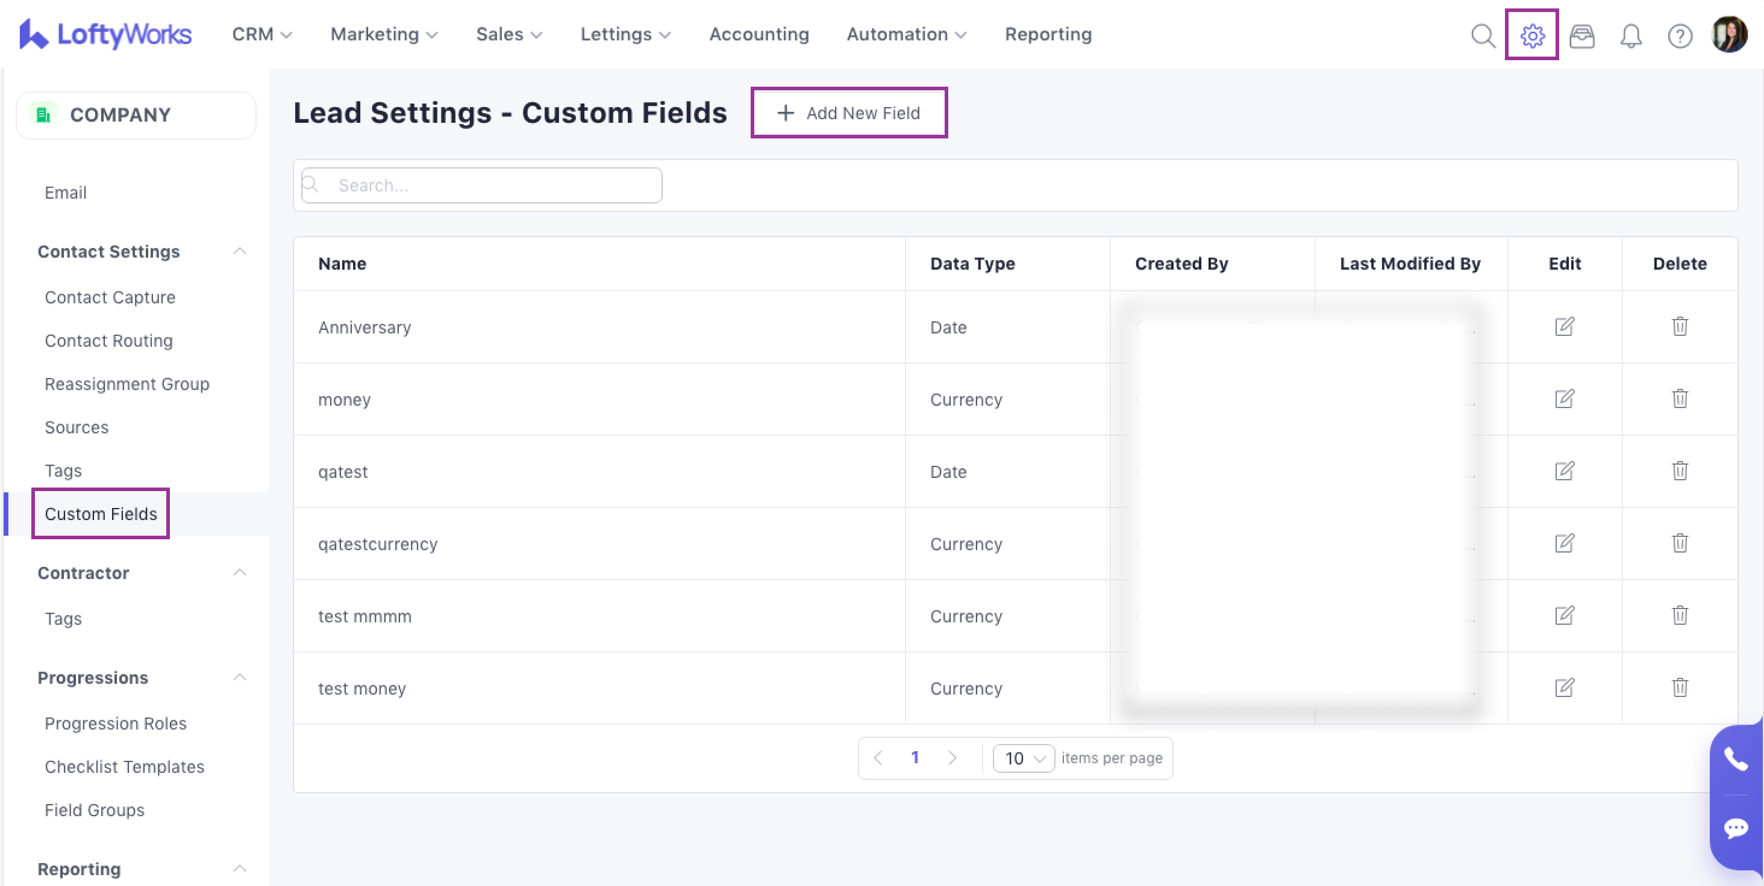Click the search magnifier icon in header
The width and height of the screenshot is (1764, 886).
coord(1483,35)
